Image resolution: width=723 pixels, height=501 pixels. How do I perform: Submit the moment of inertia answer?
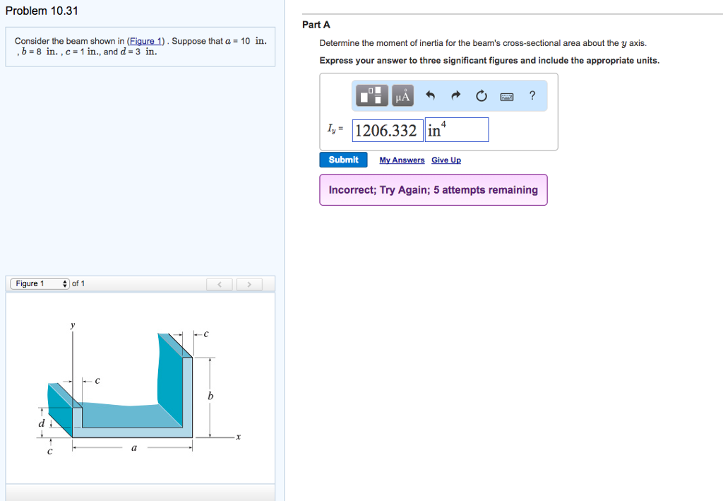click(x=343, y=160)
